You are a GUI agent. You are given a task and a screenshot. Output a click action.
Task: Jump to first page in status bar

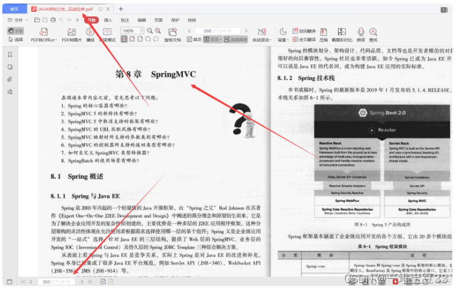pos(23,282)
